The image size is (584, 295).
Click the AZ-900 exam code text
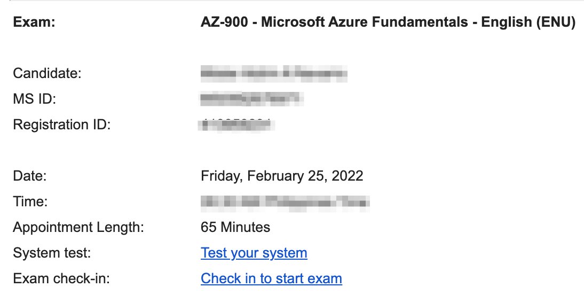click(224, 22)
